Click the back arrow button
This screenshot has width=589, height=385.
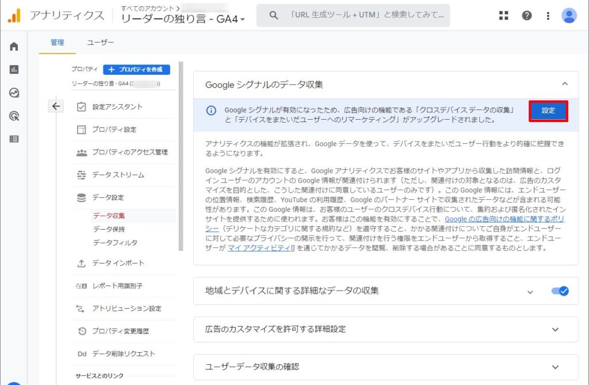coord(56,106)
